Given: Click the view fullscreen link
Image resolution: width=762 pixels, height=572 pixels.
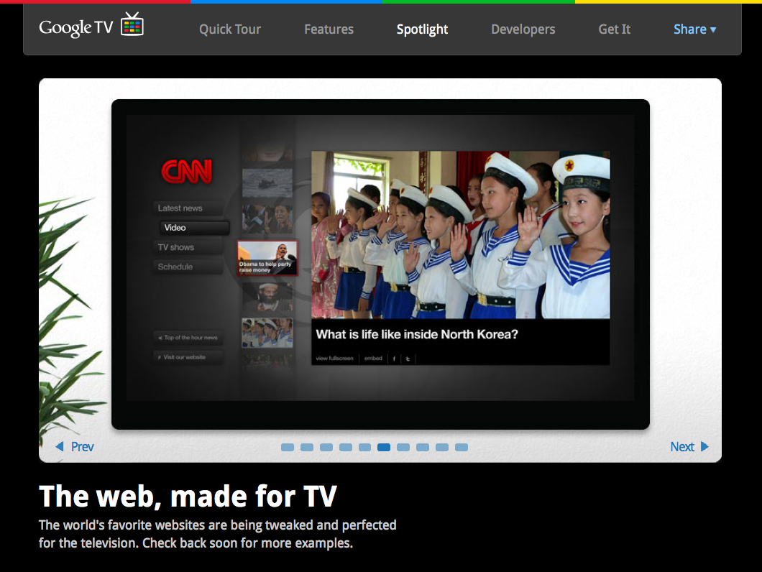Looking at the screenshot, I should click(334, 358).
